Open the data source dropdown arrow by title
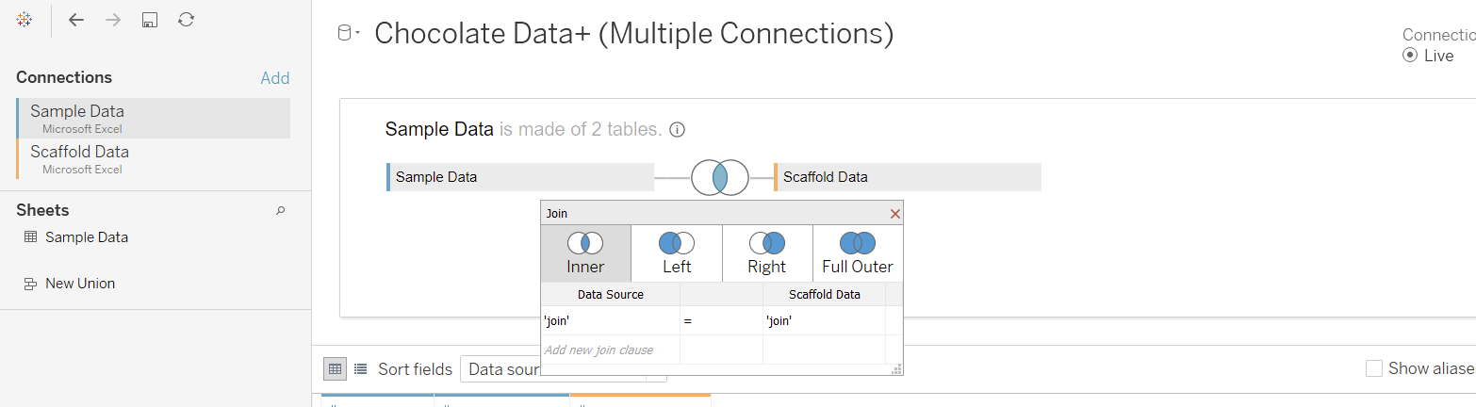Image resolution: width=1476 pixels, height=407 pixels. 357,35
